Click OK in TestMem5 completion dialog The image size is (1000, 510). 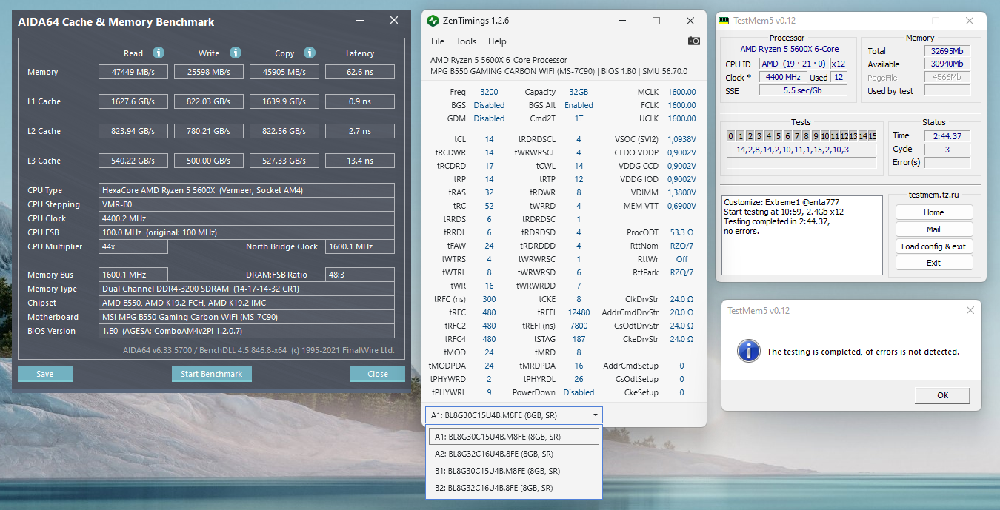tap(943, 395)
